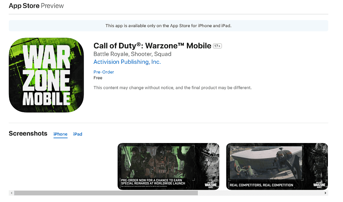Screen dimensions: 343x202
Task: Click the Call of Duty: Warzone Mobile title
Action: pos(152,46)
